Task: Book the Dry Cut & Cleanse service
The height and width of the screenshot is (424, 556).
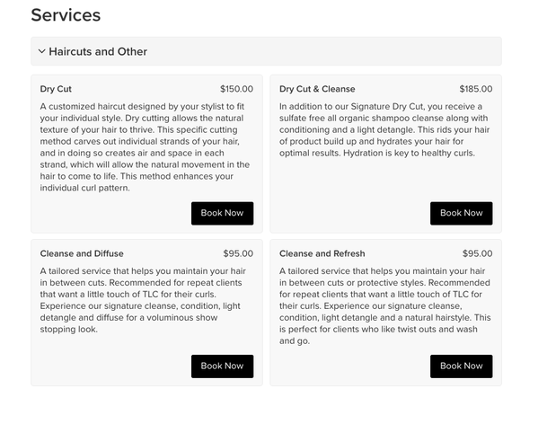Action: tap(461, 213)
